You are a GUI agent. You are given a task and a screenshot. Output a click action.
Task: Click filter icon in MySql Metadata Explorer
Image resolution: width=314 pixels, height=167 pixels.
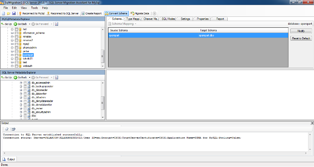(57, 24)
